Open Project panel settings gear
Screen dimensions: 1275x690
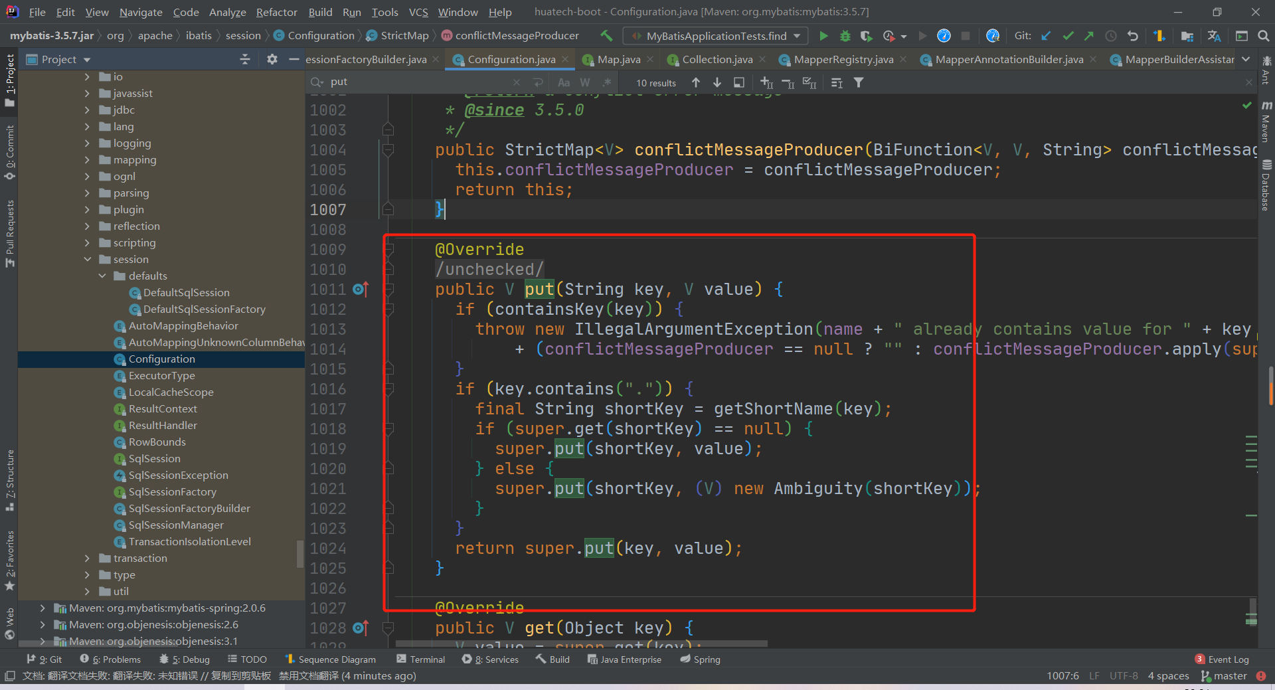272,59
